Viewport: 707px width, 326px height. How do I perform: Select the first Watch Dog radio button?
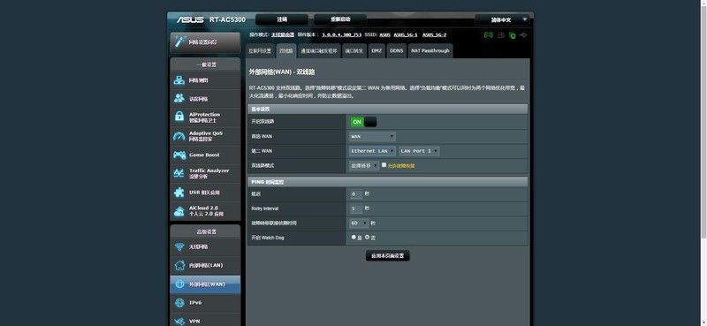(x=353, y=237)
